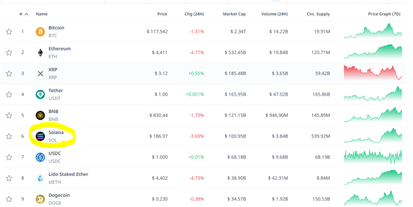The width and height of the screenshot is (413, 207).
Task: Open the Dogecoin name link
Action: pos(59,195)
